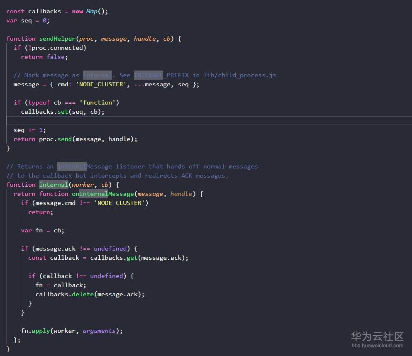
Task: Click the line 'const callbacks = new Map();'
Action: (57, 11)
